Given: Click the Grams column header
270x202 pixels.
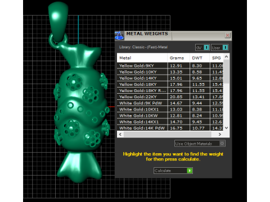Looking at the screenshot, I should 178,58.
